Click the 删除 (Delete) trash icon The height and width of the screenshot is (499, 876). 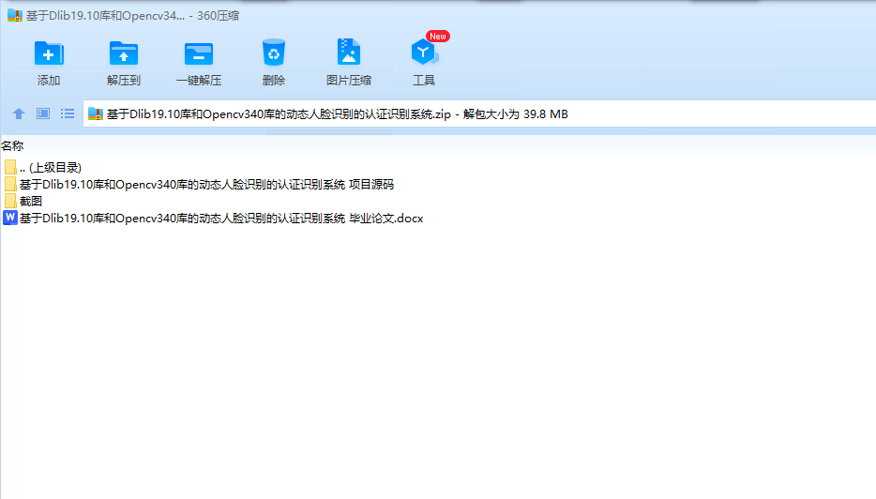point(274,53)
